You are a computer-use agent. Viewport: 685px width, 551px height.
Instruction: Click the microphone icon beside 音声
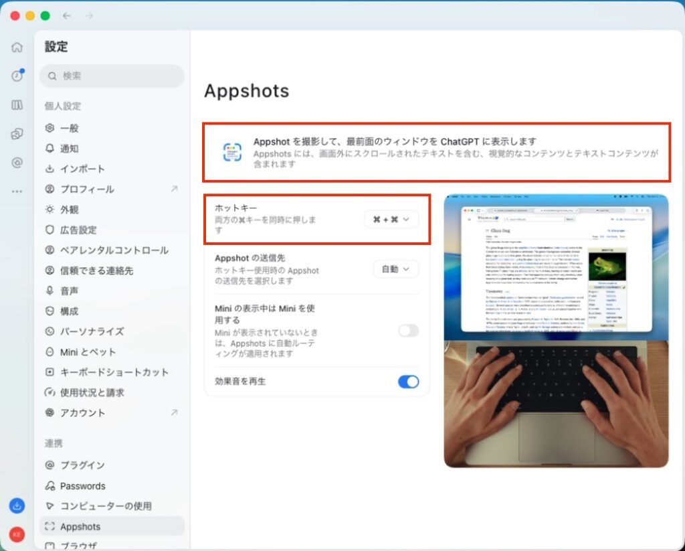(x=50, y=291)
